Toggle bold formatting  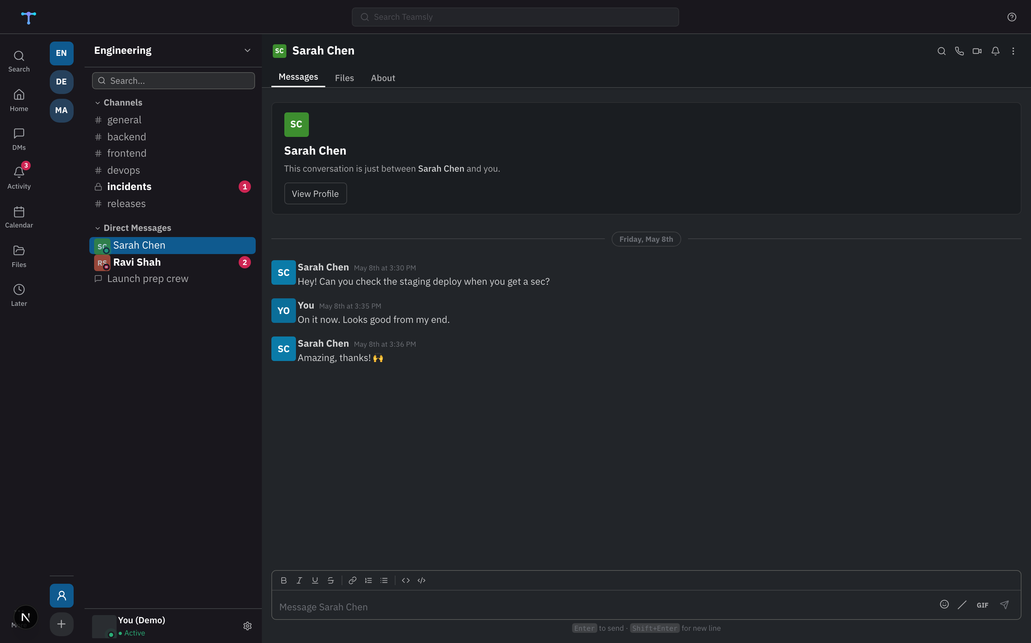point(284,580)
